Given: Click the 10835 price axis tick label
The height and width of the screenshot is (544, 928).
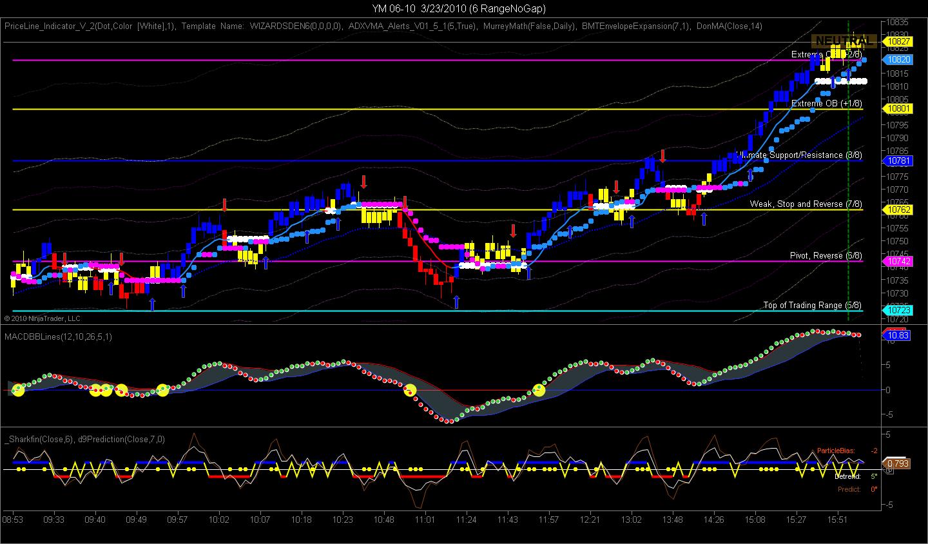Looking at the screenshot, I should 898,22.
